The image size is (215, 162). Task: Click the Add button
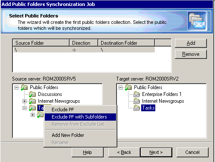(x=191, y=43)
